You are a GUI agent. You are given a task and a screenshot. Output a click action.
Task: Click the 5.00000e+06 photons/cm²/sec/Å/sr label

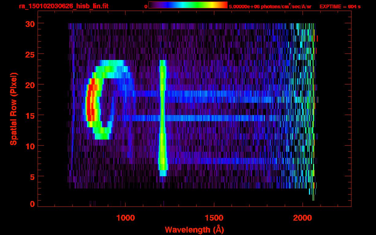coord(270,6)
